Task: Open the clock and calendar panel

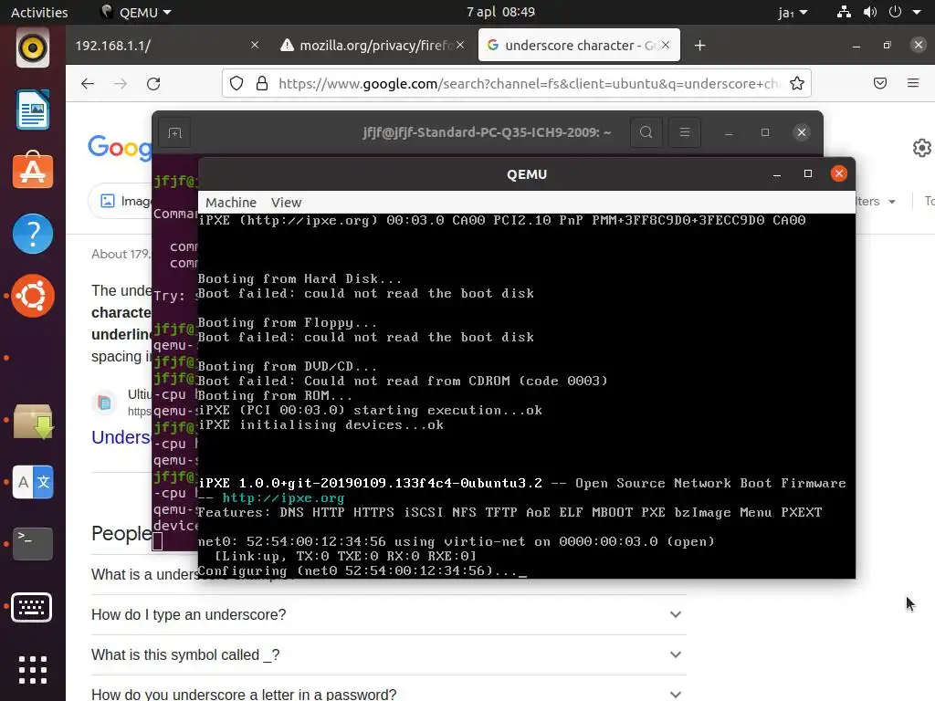Action: point(500,12)
